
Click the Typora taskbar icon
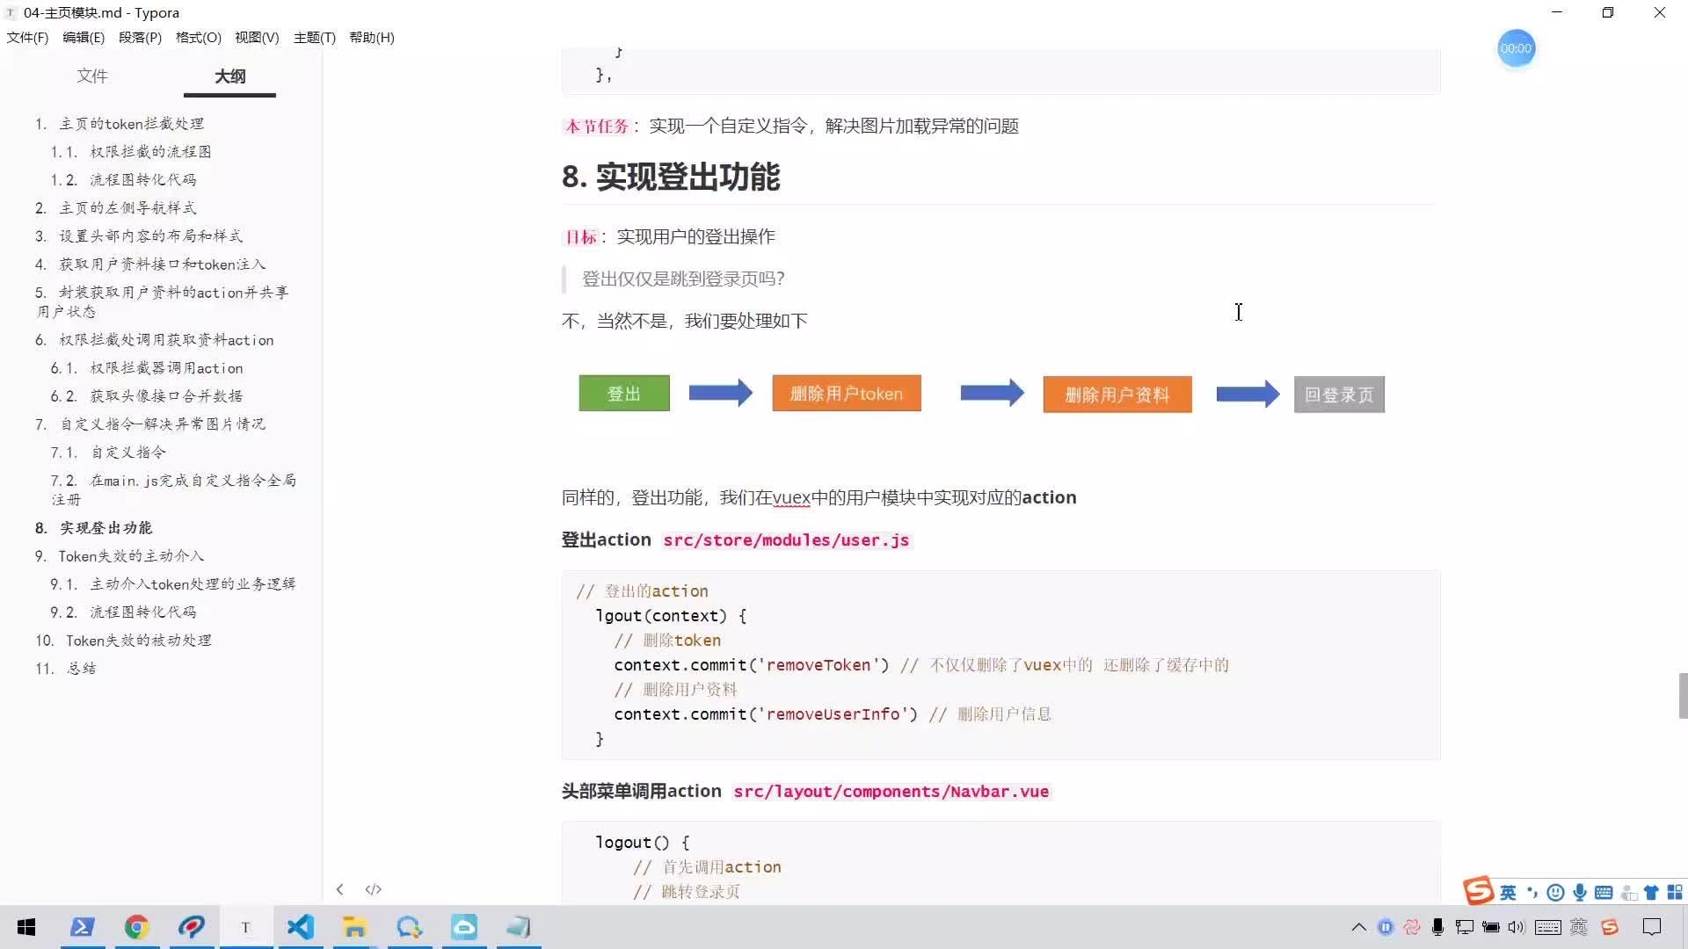click(244, 927)
